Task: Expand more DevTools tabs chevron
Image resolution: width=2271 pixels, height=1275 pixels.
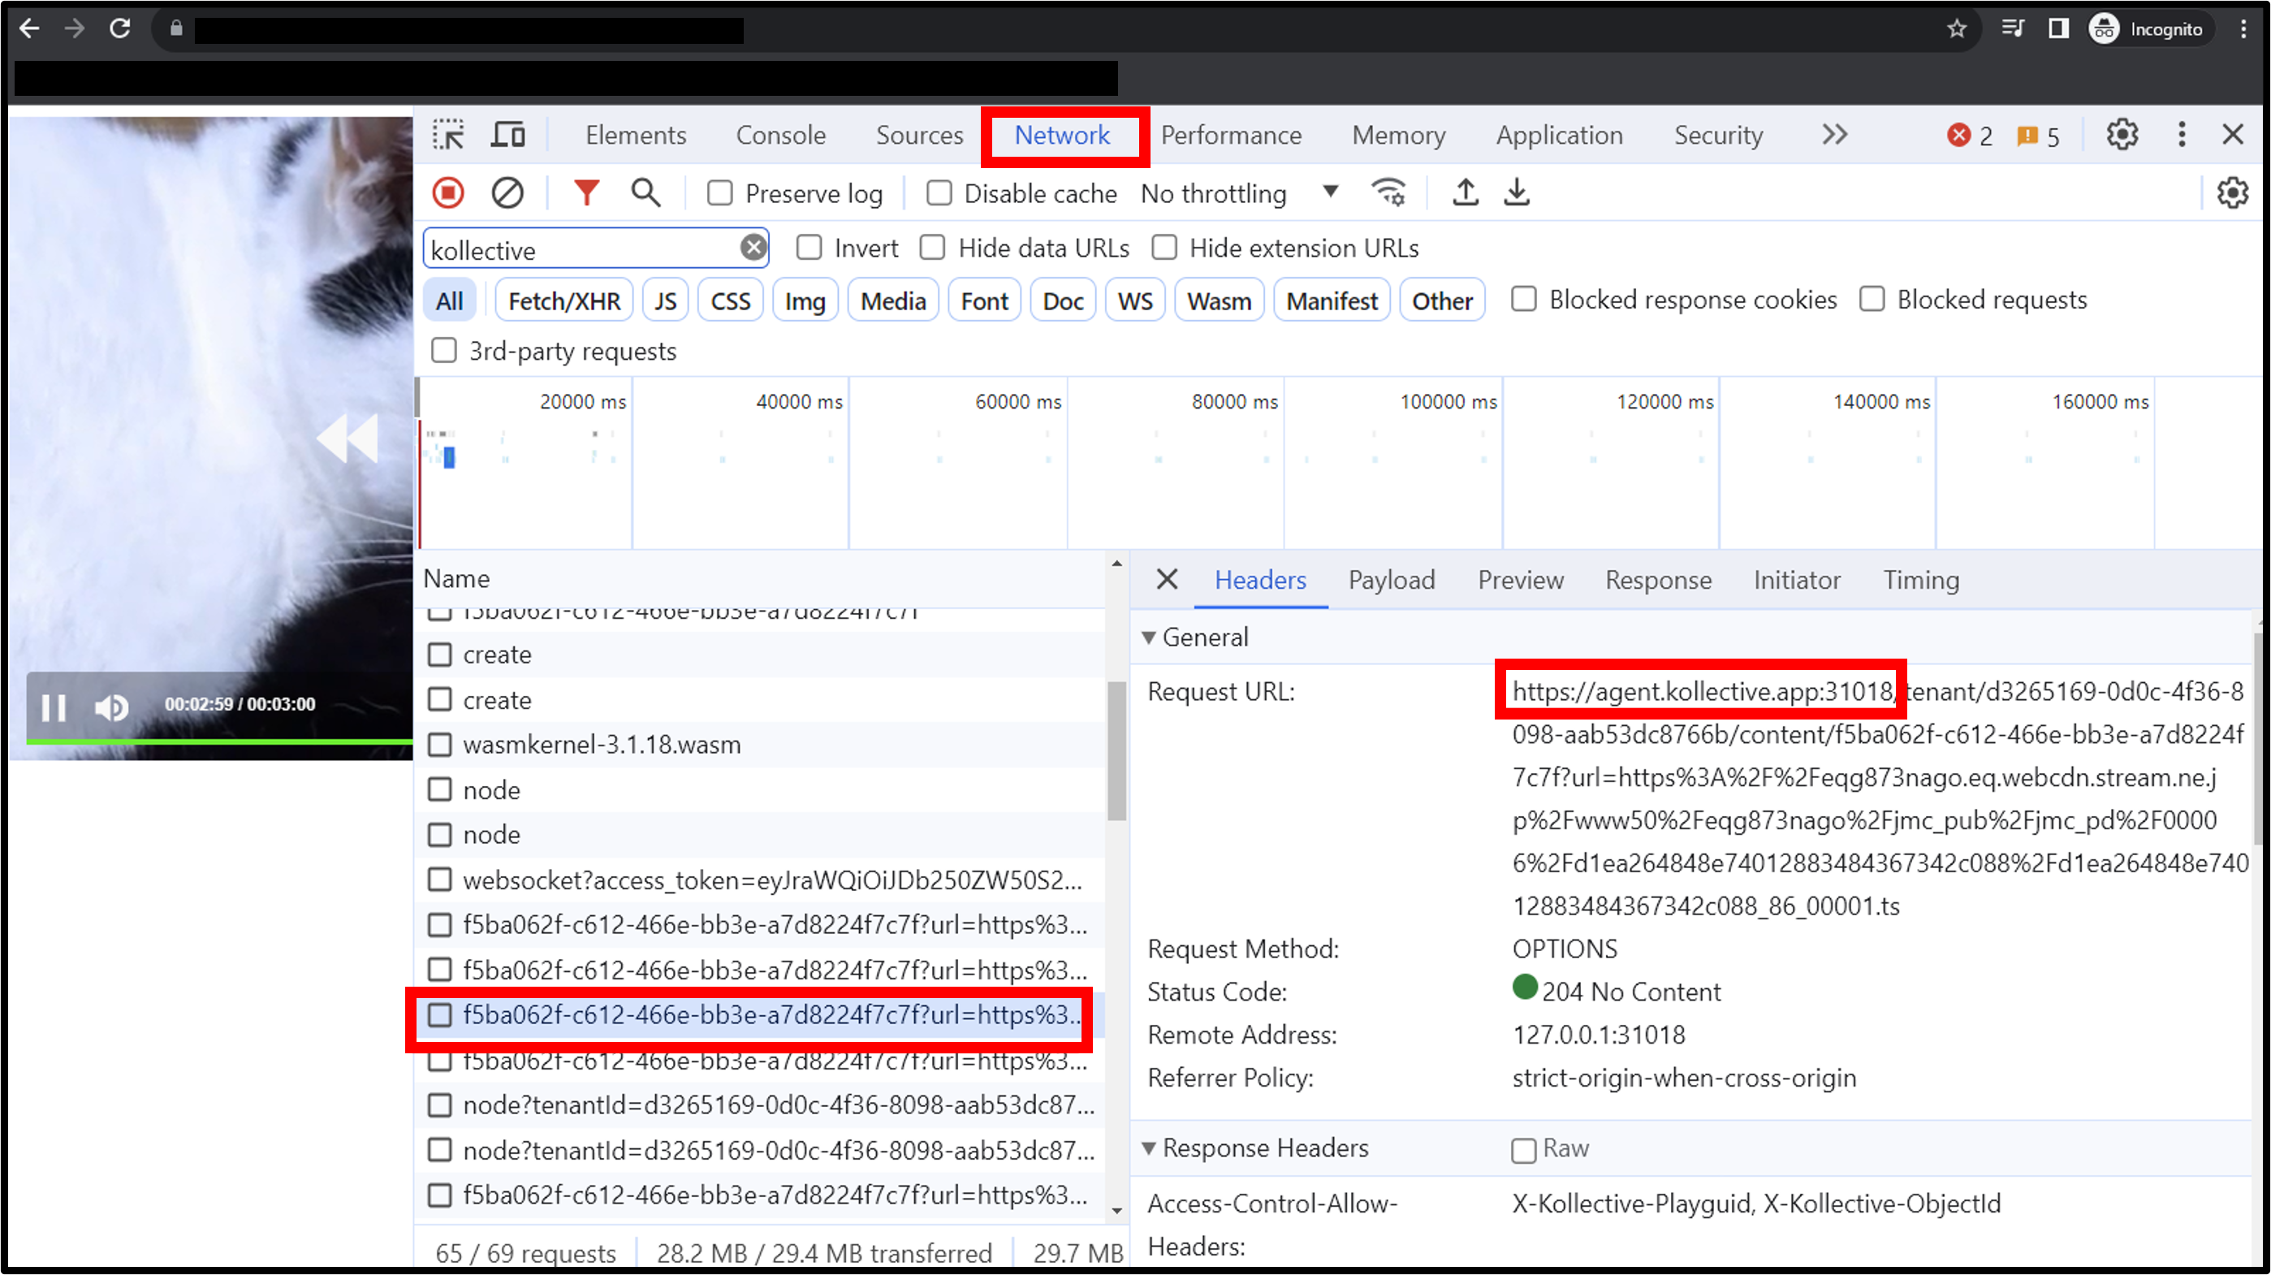Action: click(x=1833, y=135)
